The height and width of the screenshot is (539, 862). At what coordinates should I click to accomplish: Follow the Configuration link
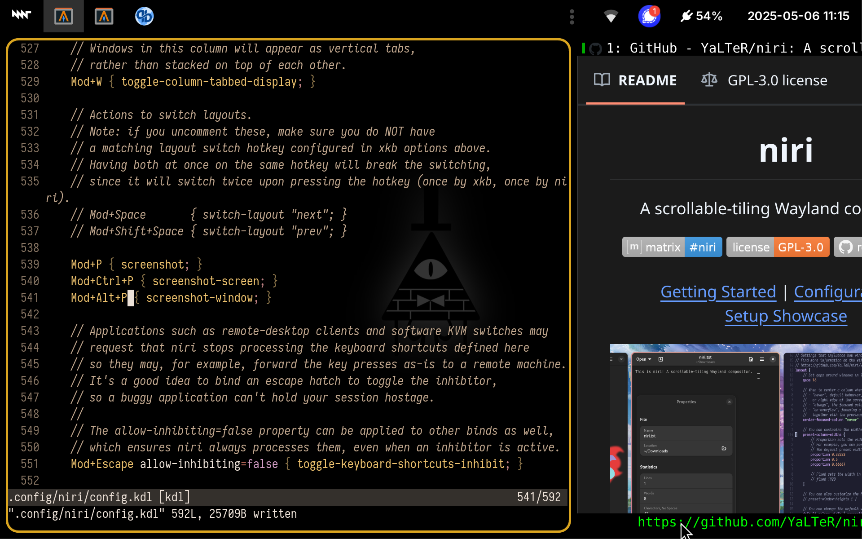coord(828,292)
